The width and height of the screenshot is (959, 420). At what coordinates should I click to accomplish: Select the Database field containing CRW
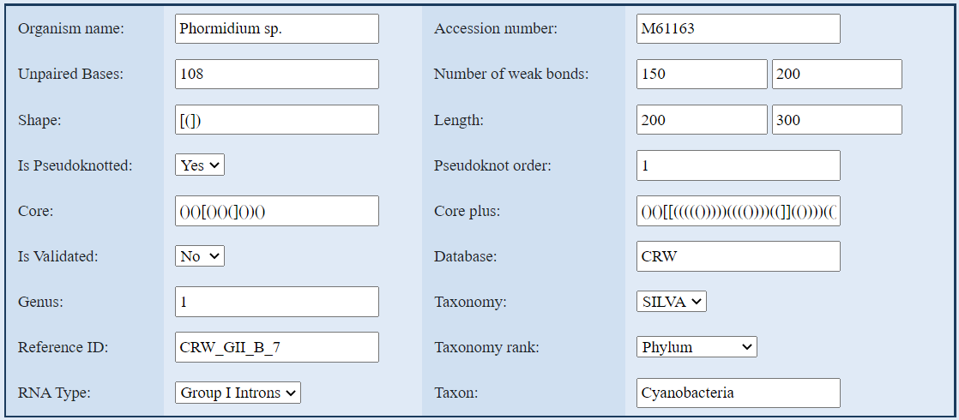pos(738,256)
